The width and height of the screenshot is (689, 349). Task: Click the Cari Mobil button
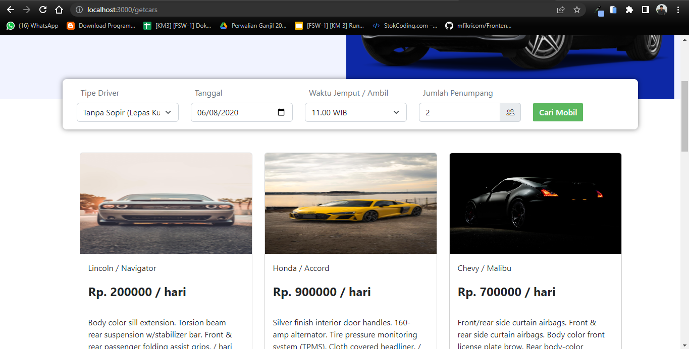click(558, 112)
